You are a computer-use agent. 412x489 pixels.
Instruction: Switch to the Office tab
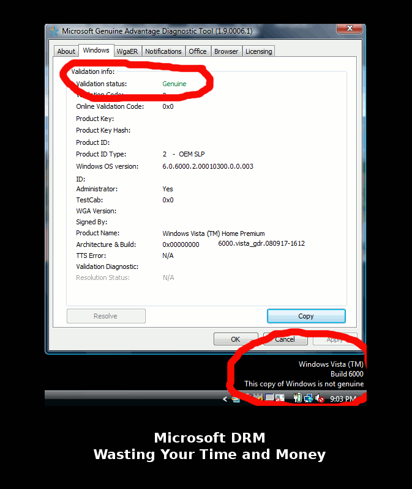197,51
